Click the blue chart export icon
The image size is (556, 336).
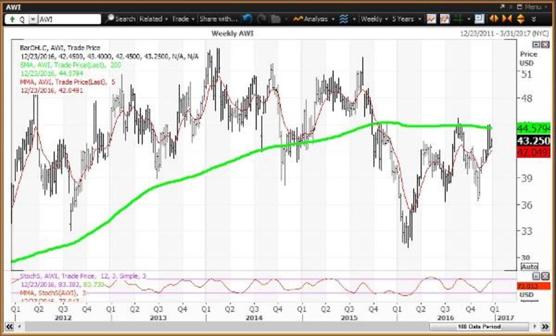pos(480,19)
